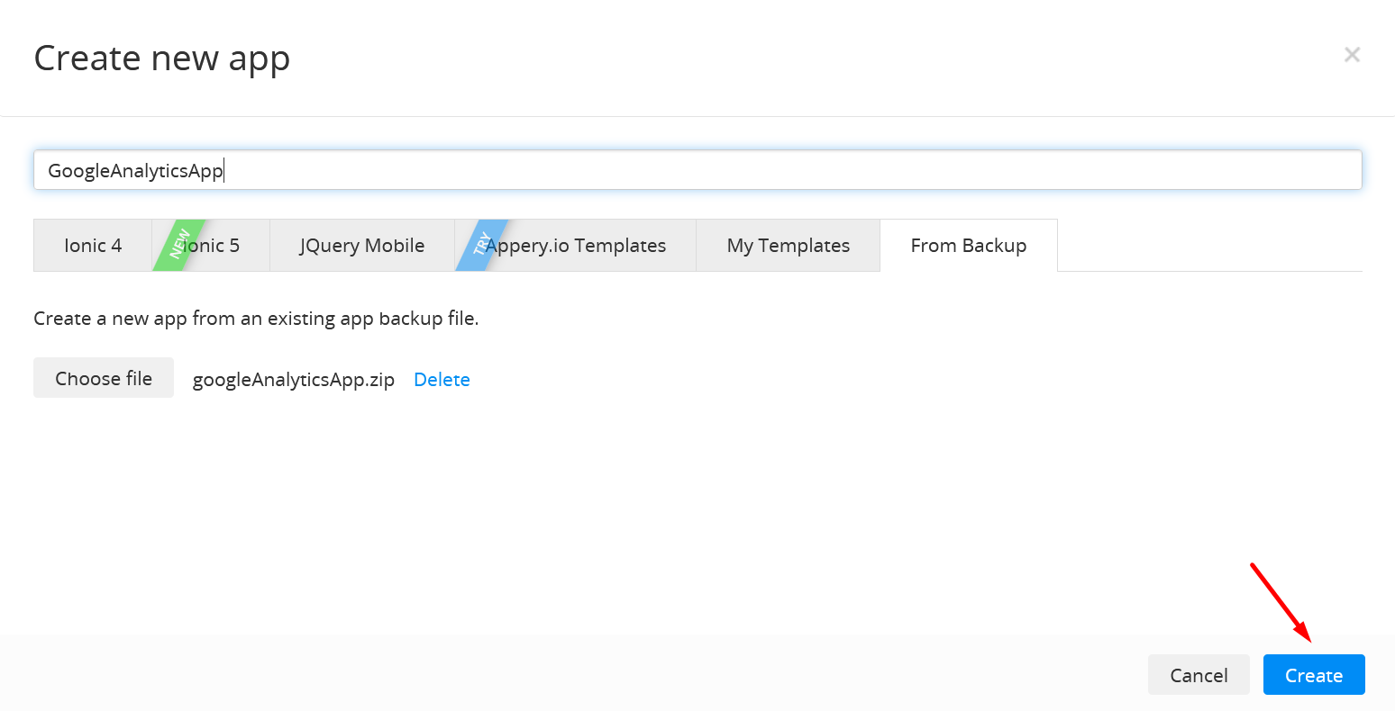Switch to the Ionic 5 tab

[211, 246]
